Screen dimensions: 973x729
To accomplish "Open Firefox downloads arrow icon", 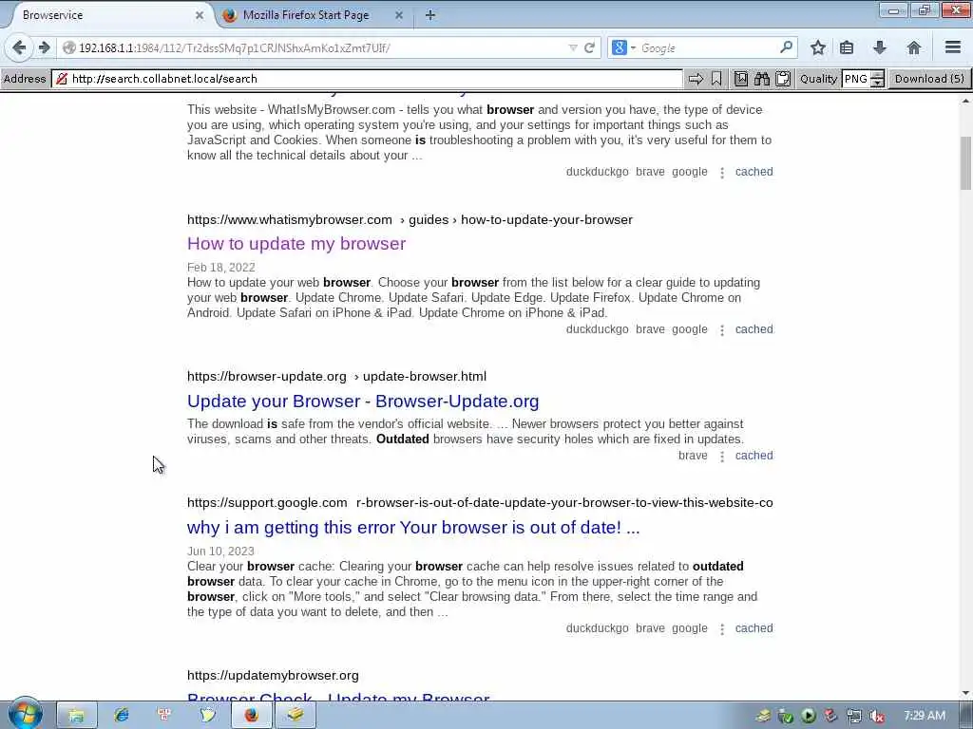I will click(879, 47).
